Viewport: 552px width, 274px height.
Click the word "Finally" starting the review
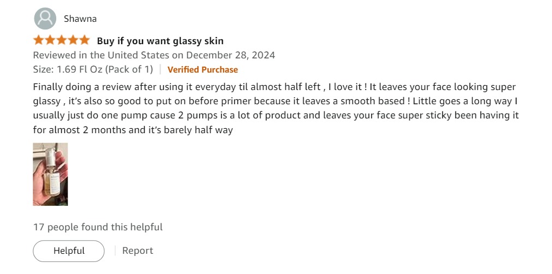48,87
